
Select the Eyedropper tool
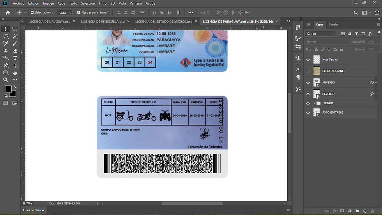point(5,44)
